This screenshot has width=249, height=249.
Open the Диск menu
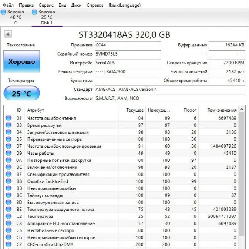coord(76,5)
